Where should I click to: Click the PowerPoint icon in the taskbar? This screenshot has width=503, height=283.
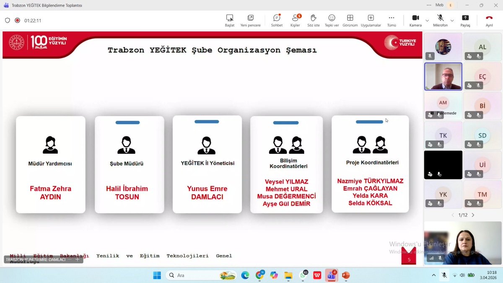[x=345, y=275]
